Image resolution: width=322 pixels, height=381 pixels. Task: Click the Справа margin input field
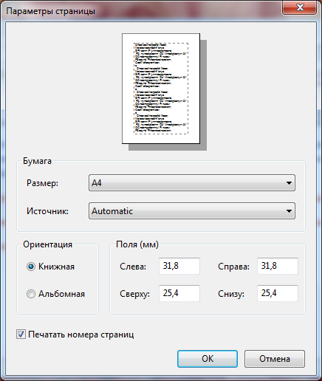[278, 266]
